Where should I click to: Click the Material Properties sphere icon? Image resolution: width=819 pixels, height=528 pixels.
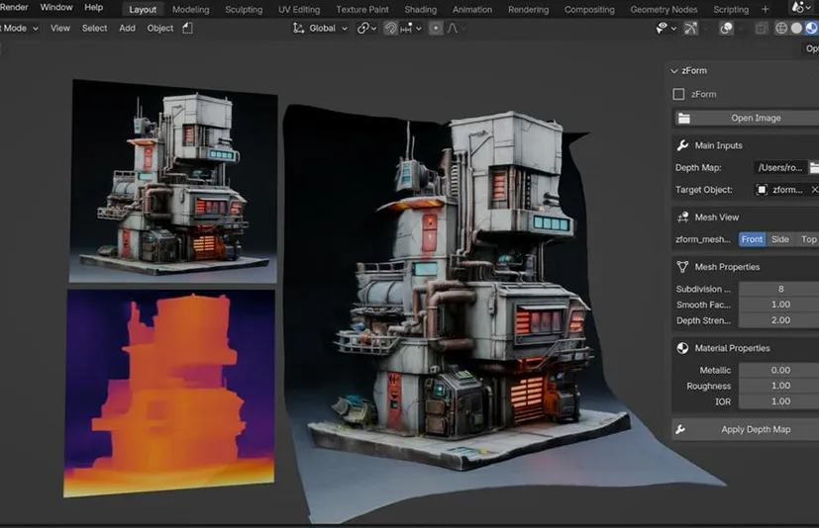pos(682,348)
